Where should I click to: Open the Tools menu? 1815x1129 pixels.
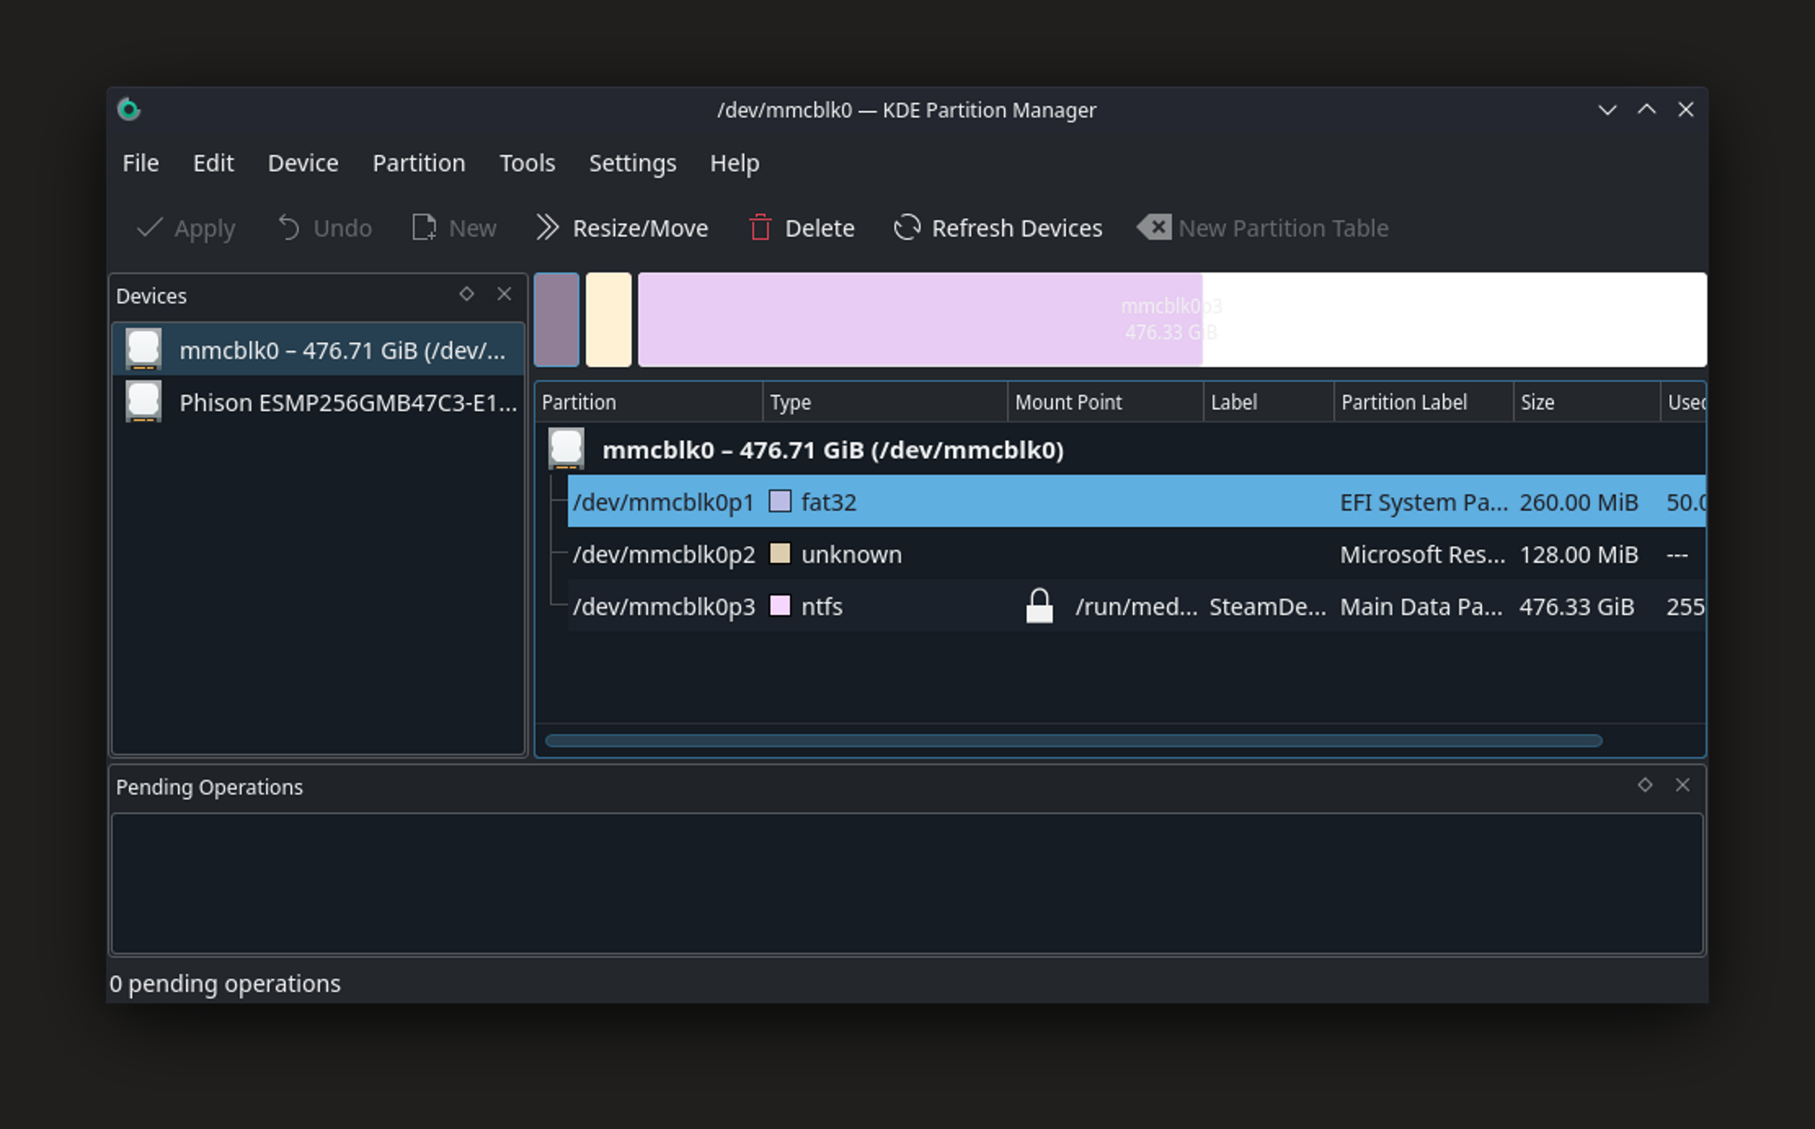[527, 163]
